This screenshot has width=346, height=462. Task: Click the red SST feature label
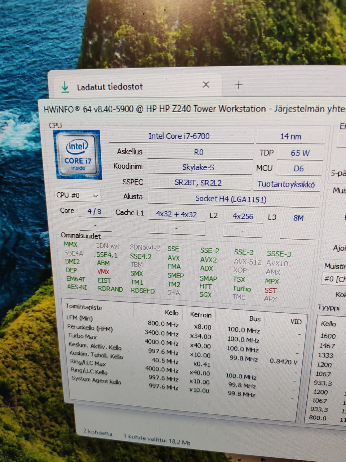tap(270, 290)
